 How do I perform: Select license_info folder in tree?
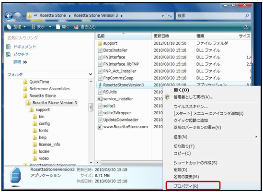49,144
